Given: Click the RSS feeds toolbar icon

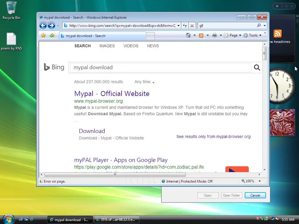Looking at the screenshot, I should pos(201,35).
